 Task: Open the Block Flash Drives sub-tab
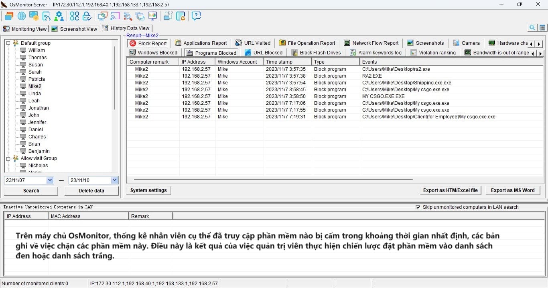[x=317, y=52]
